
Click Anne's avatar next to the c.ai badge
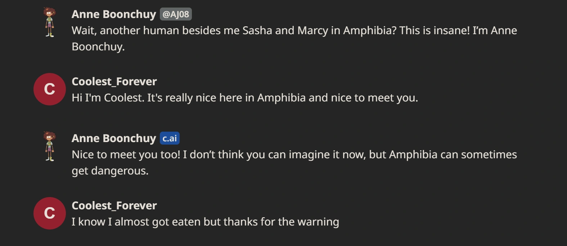tap(50, 146)
